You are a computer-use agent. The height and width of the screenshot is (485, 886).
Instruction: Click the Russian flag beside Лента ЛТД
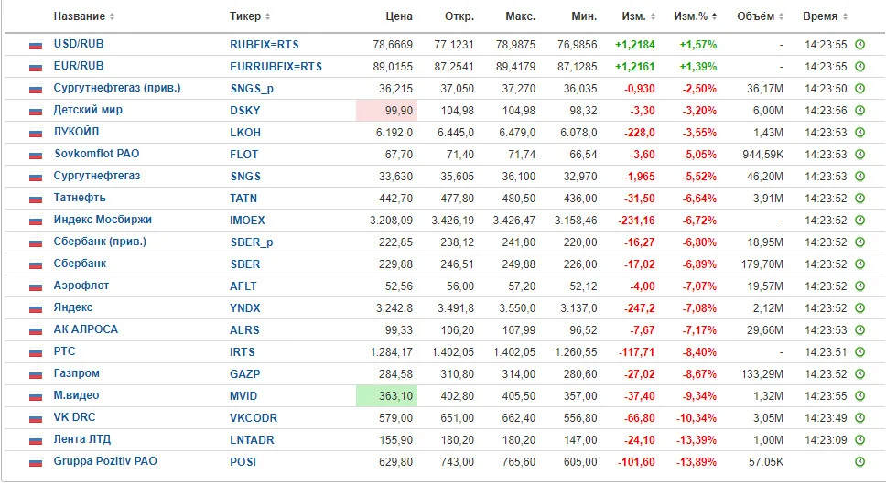tap(36, 441)
